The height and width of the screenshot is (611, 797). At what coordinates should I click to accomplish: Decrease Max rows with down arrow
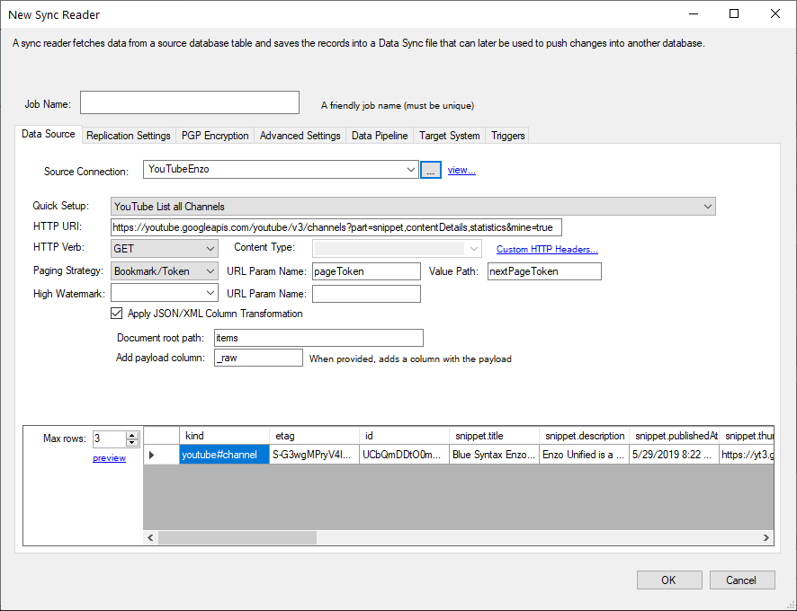(132, 442)
